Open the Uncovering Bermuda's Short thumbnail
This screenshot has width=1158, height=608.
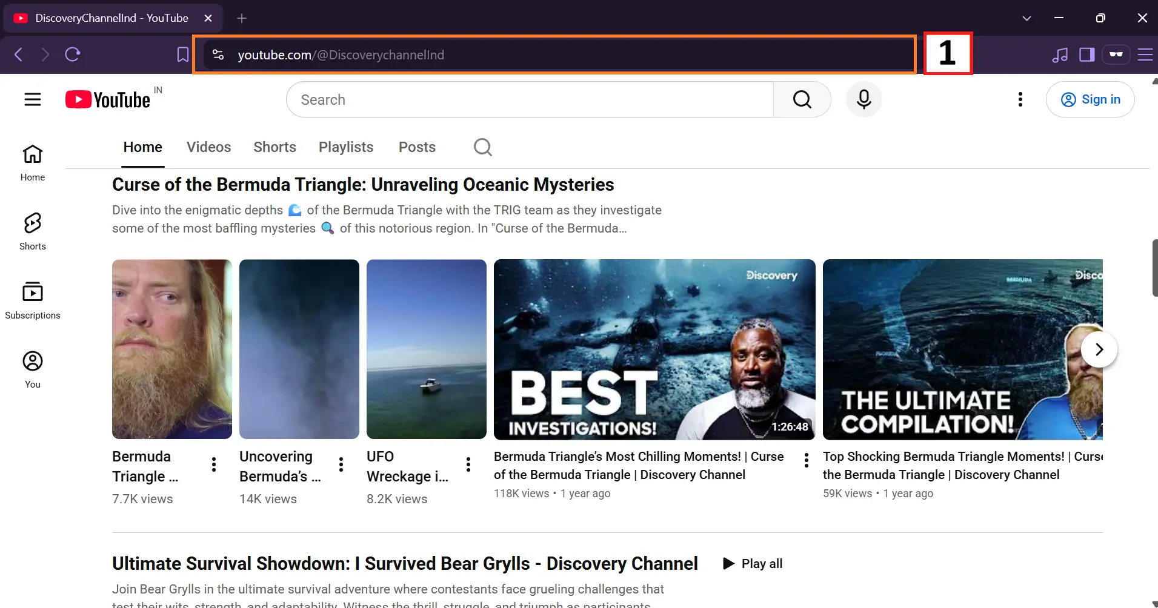tap(299, 349)
